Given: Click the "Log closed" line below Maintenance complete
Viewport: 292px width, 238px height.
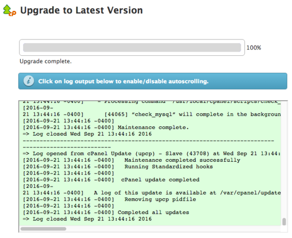Looking at the screenshot, I should point(87,134).
